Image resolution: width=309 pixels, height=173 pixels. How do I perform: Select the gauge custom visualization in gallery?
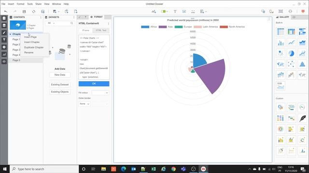302,107
